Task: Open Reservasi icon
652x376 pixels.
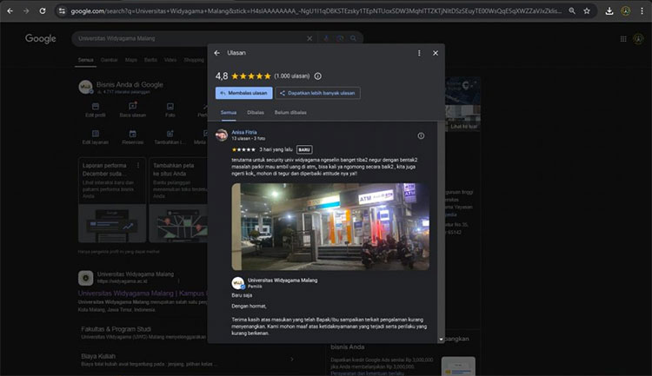Action: click(133, 134)
